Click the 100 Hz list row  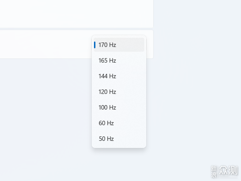119,108
